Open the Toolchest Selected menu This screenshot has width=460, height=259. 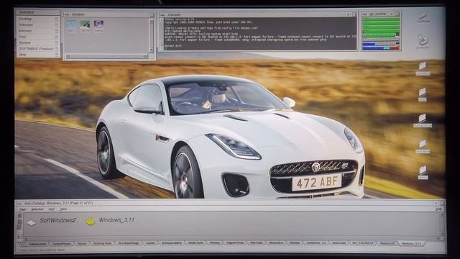37,25
